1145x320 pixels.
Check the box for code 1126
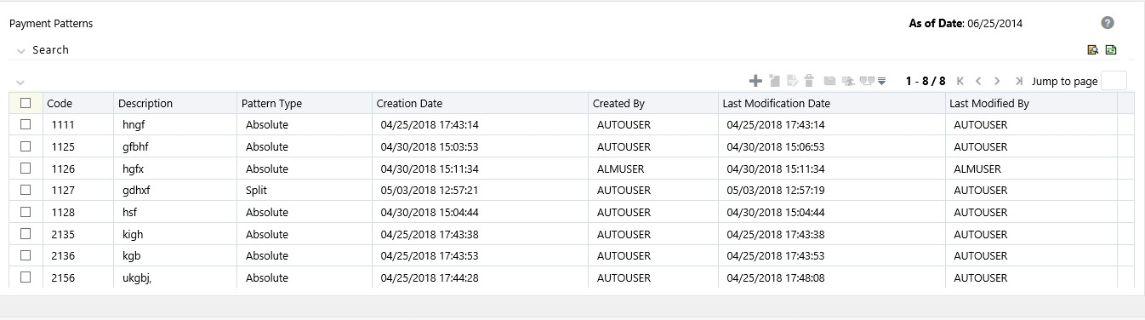point(26,169)
